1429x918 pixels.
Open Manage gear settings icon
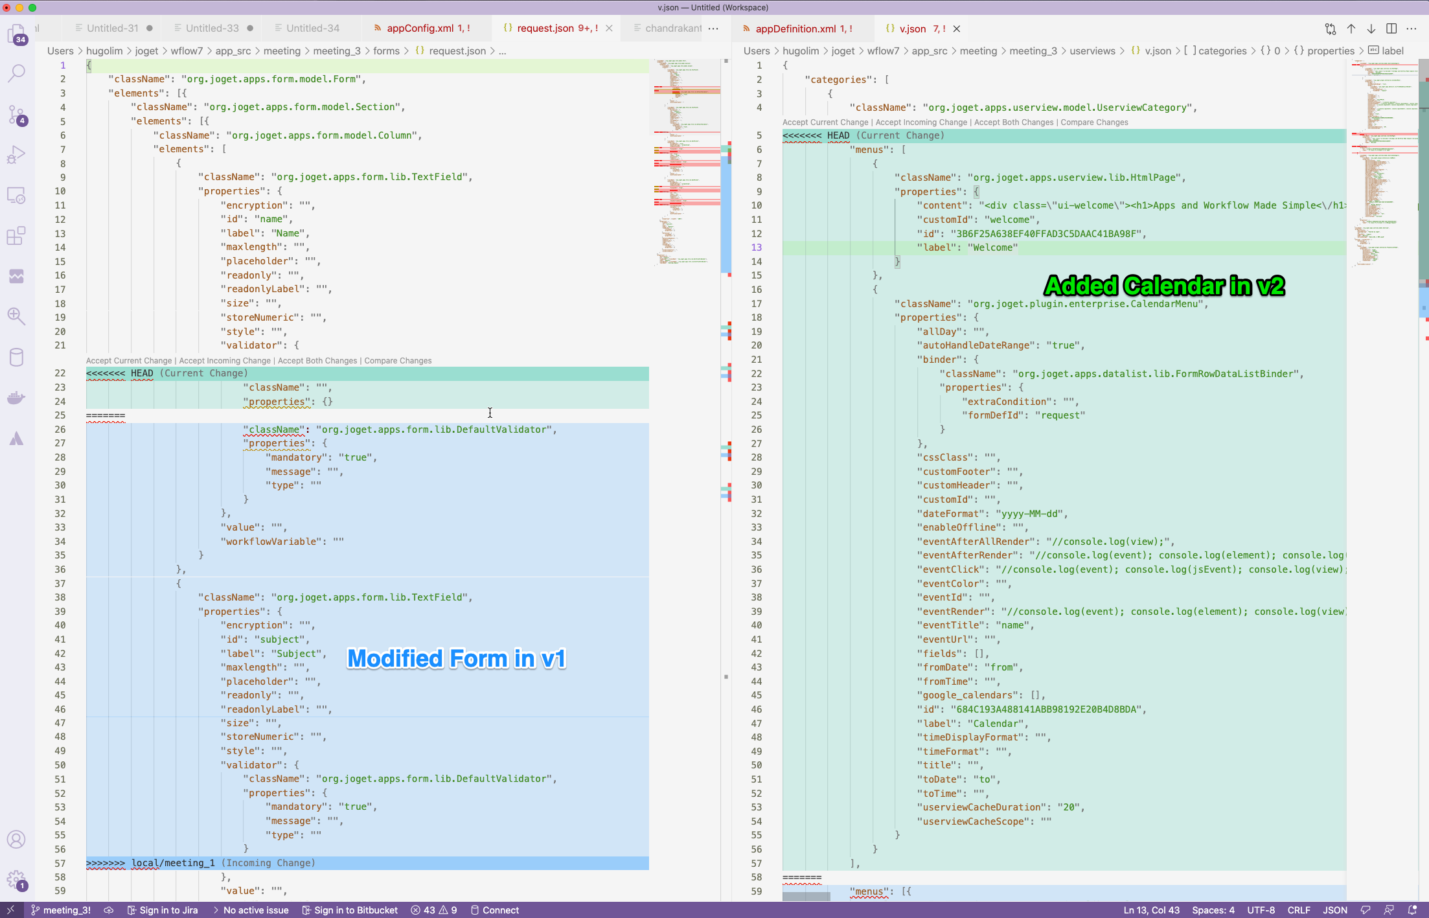(x=16, y=879)
